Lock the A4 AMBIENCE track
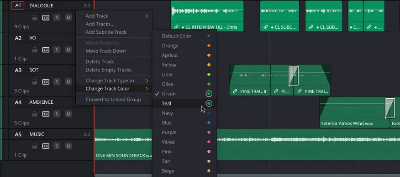Screen dimensions: 400x177 [x=35, y=114]
